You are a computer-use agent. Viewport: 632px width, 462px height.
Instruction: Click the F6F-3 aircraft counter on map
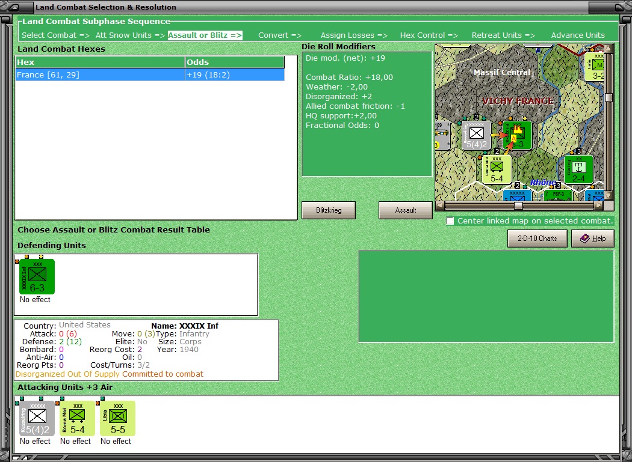[x=558, y=195]
